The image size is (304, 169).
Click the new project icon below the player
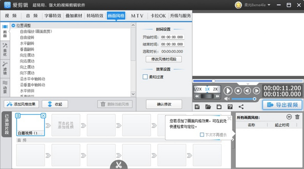[197, 107]
